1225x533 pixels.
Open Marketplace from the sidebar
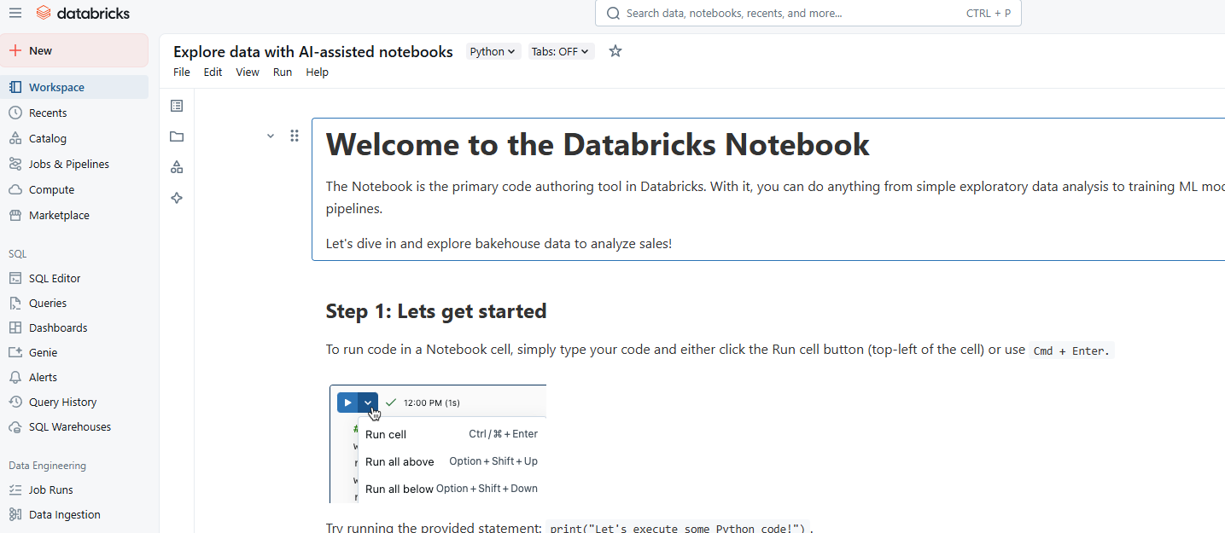[57, 215]
